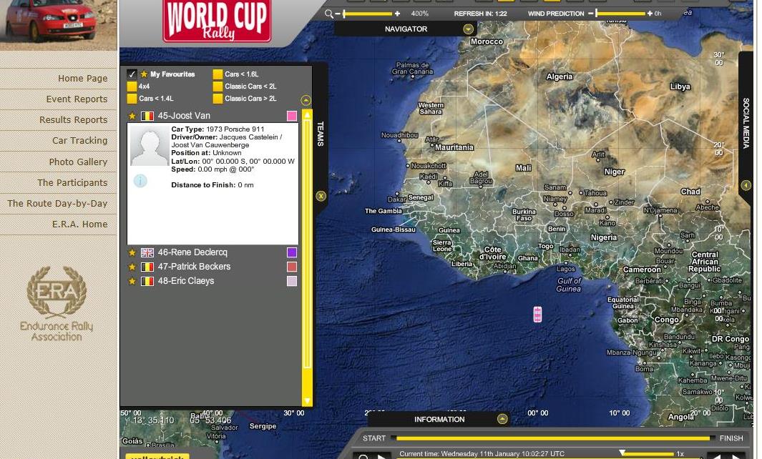Click the Endurance Rally Association emblem
762x459 pixels.
(57, 304)
